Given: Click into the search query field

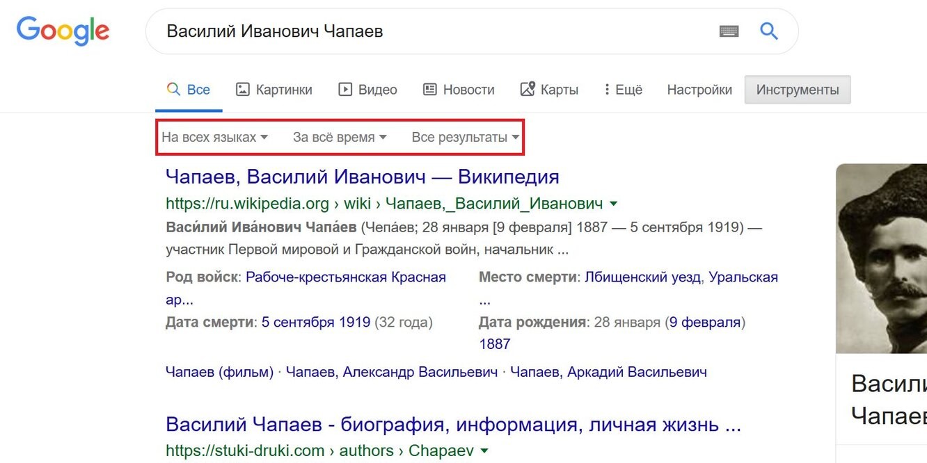Looking at the screenshot, I should [x=431, y=31].
